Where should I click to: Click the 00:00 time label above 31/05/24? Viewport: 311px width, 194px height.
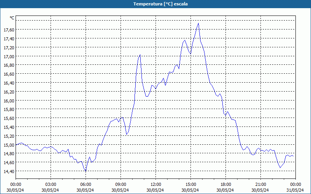pyautogui.click(x=295, y=185)
